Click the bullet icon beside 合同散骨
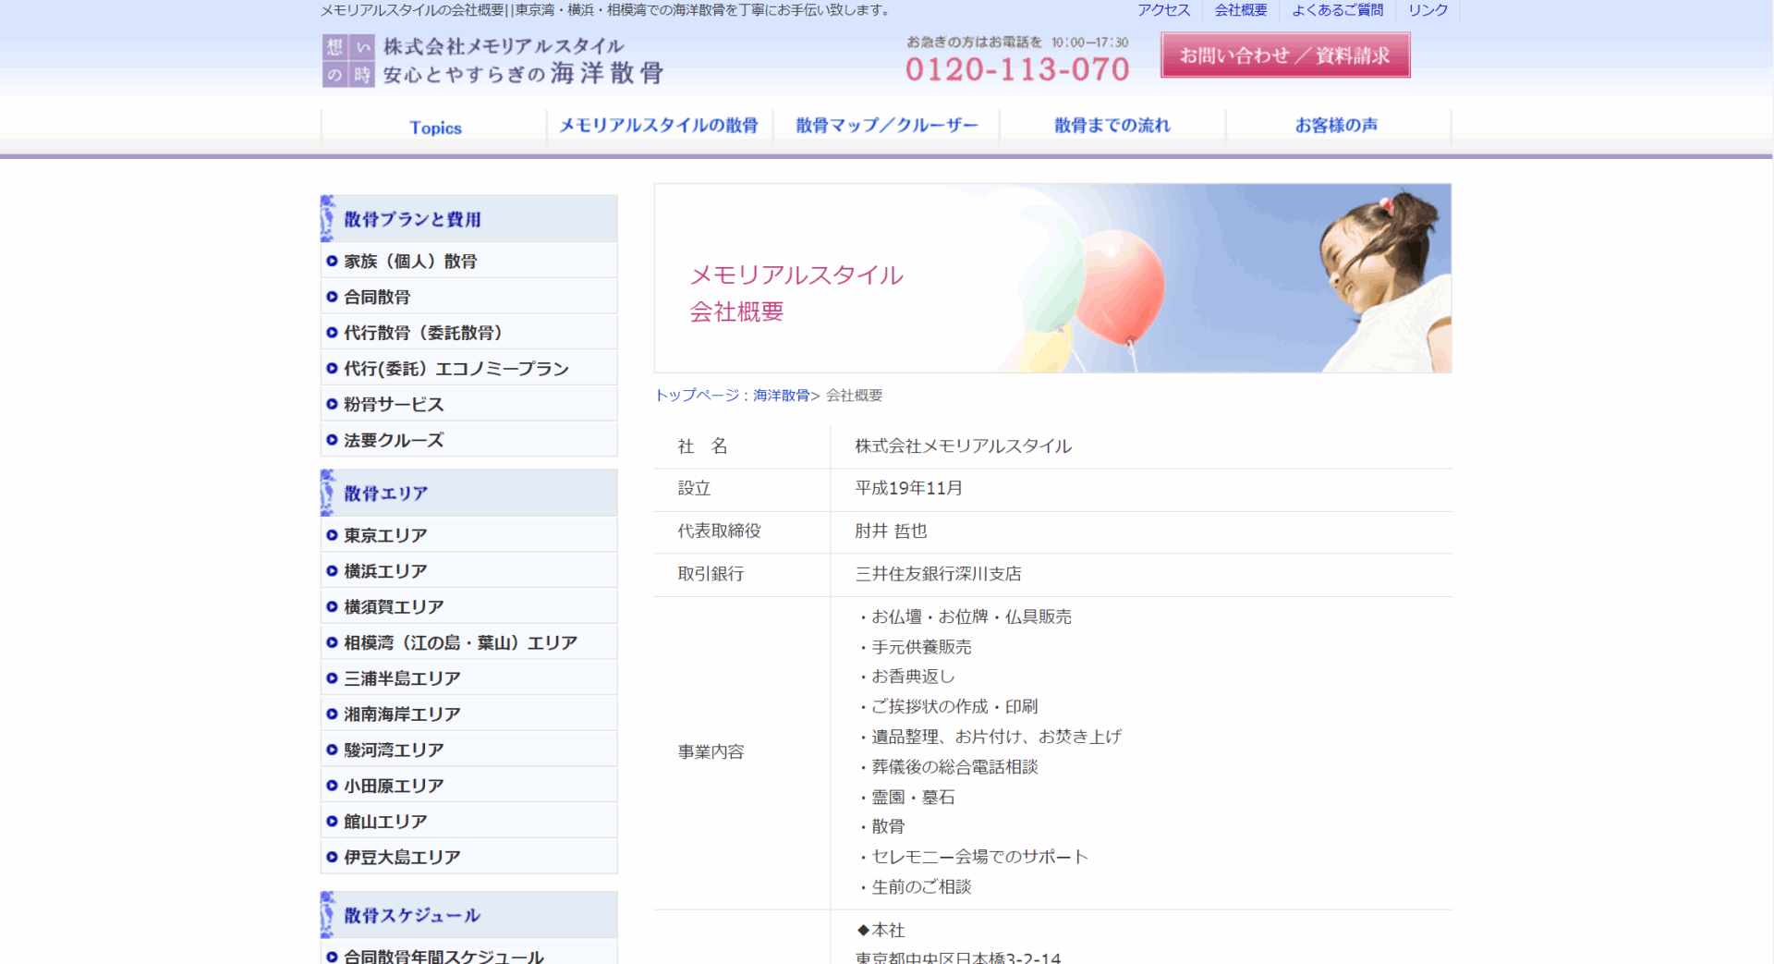This screenshot has width=1774, height=964. pos(332,297)
